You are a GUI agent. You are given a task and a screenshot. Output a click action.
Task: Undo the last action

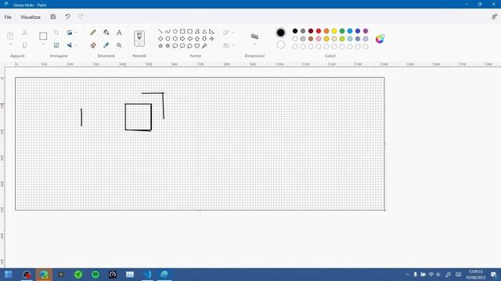67,17
